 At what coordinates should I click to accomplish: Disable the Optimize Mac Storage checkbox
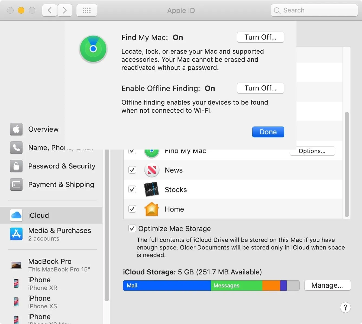[x=132, y=229]
